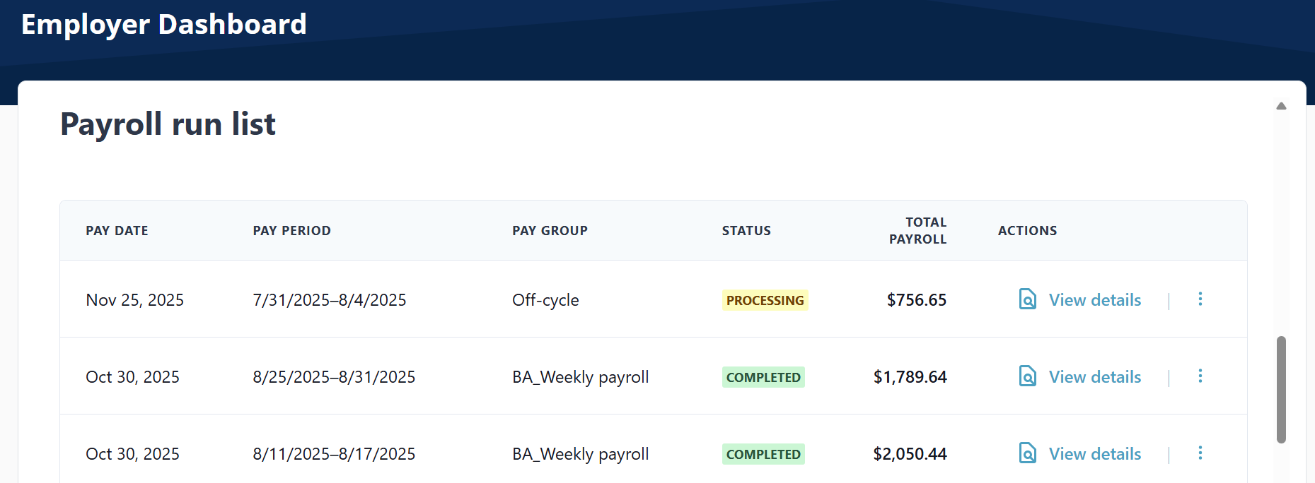Click the document icon beside $1,789.64 payroll
Image resolution: width=1315 pixels, height=483 pixels.
coord(1027,376)
